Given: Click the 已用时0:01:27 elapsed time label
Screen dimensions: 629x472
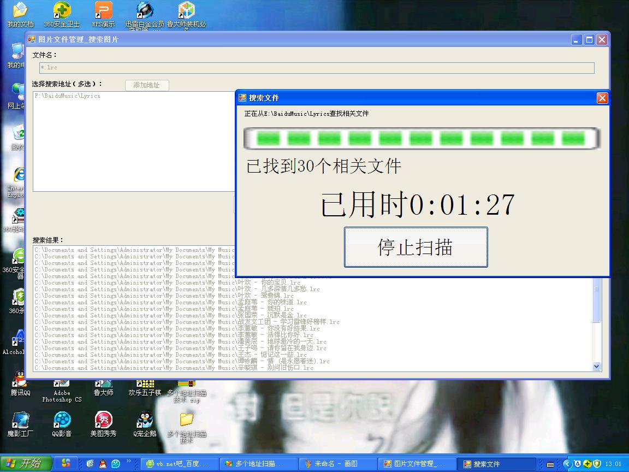Looking at the screenshot, I should (418, 205).
